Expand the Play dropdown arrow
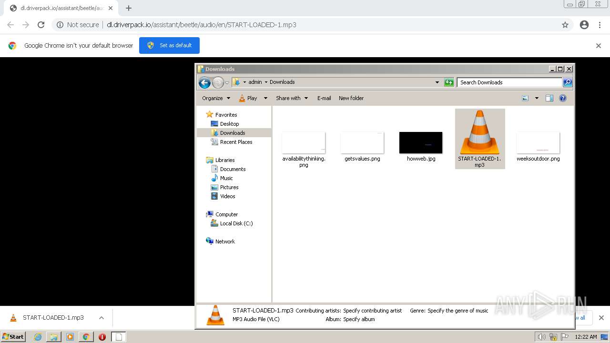The height and width of the screenshot is (343, 610). point(265,98)
